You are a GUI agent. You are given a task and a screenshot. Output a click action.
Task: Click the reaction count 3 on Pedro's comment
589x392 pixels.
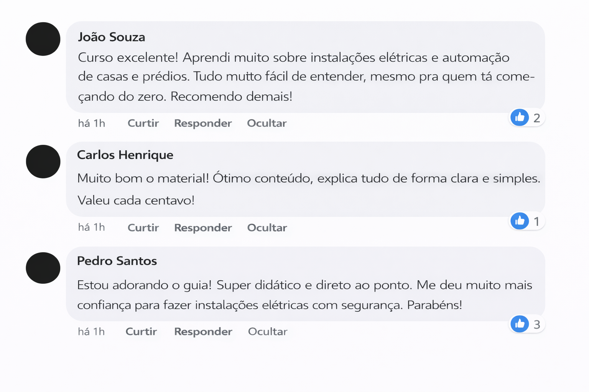(537, 325)
